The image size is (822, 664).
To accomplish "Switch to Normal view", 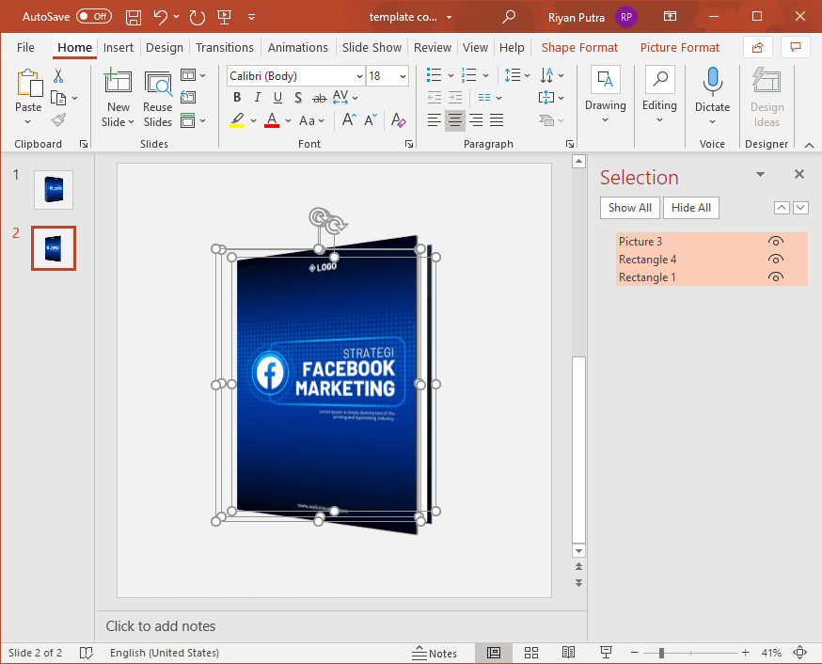I will [494, 653].
